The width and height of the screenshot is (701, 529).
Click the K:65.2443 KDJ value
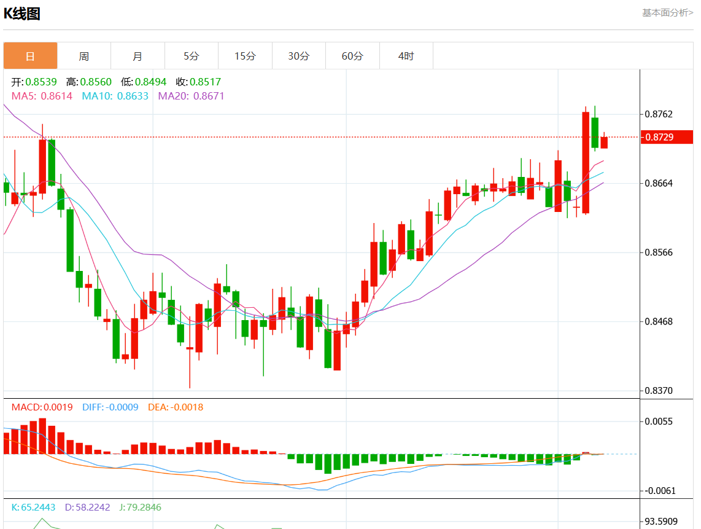pos(33,507)
